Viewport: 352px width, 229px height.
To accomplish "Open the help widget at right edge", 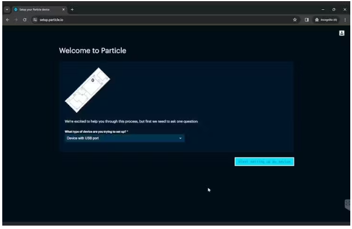I will coord(347,205).
